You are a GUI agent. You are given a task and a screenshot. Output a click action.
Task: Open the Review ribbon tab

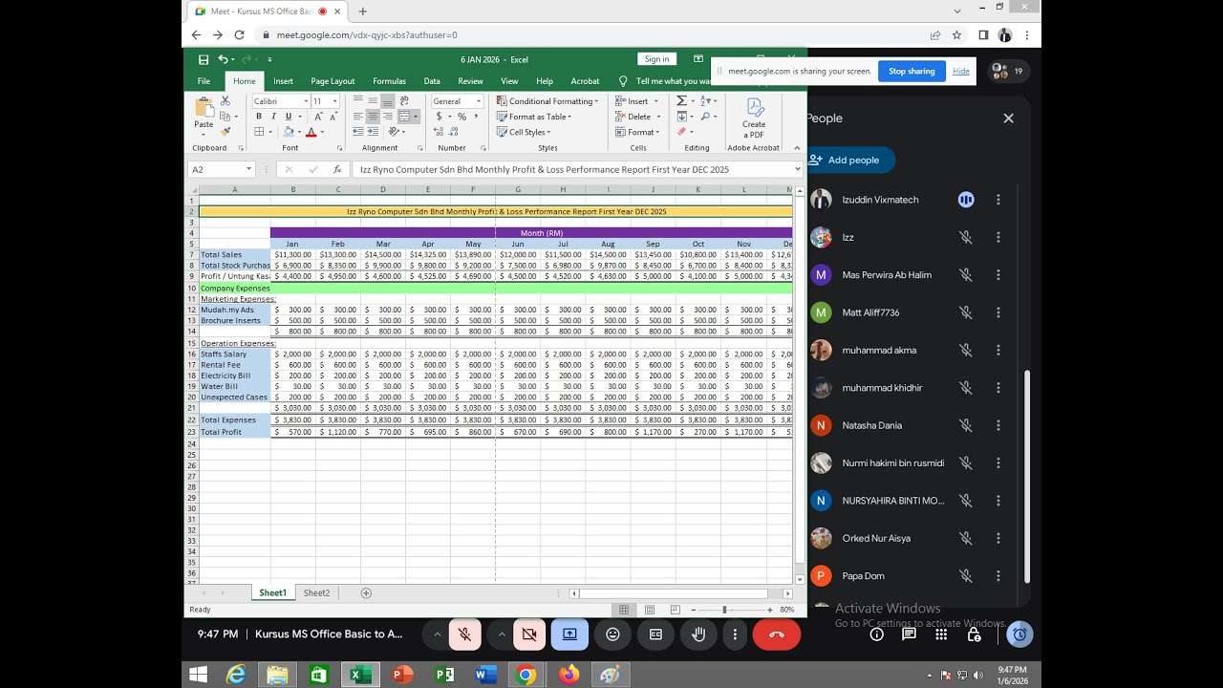click(470, 81)
